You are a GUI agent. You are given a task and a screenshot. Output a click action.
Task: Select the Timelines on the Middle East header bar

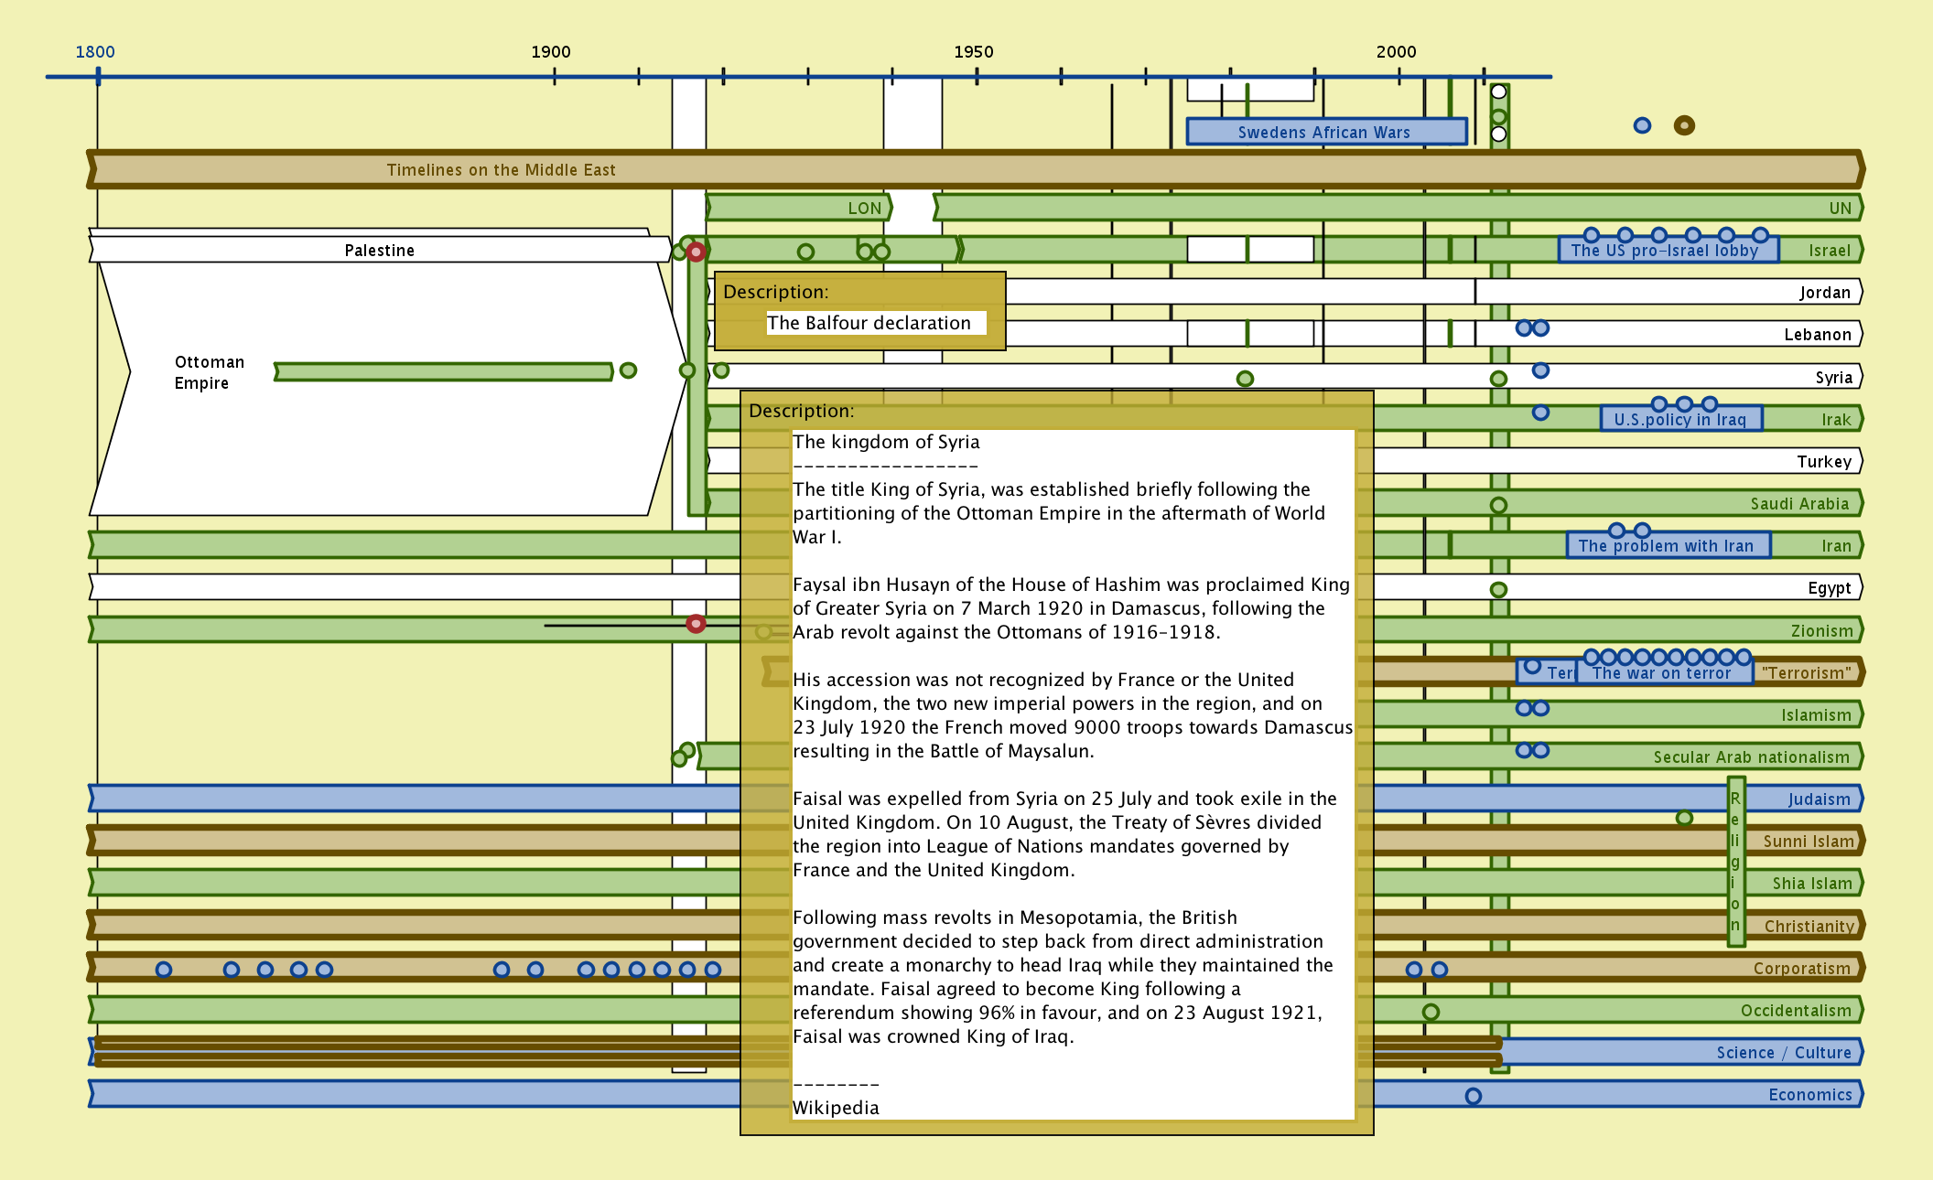click(501, 170)
